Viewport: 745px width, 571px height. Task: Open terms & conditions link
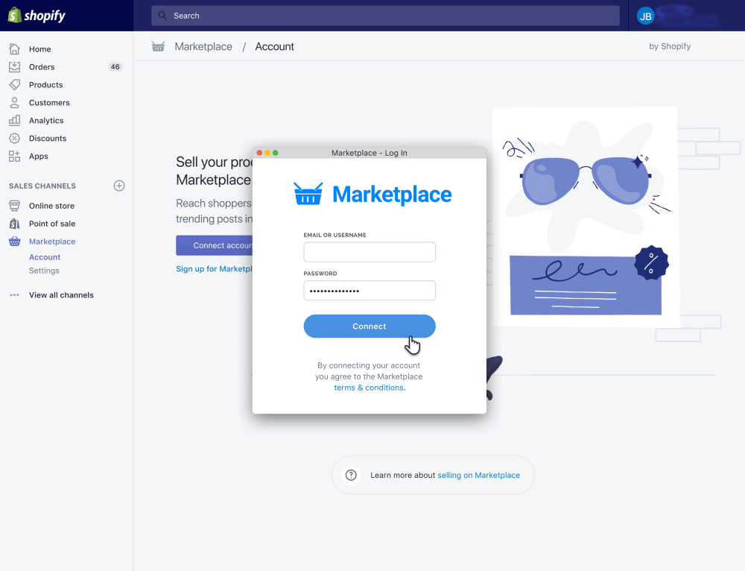369,388
